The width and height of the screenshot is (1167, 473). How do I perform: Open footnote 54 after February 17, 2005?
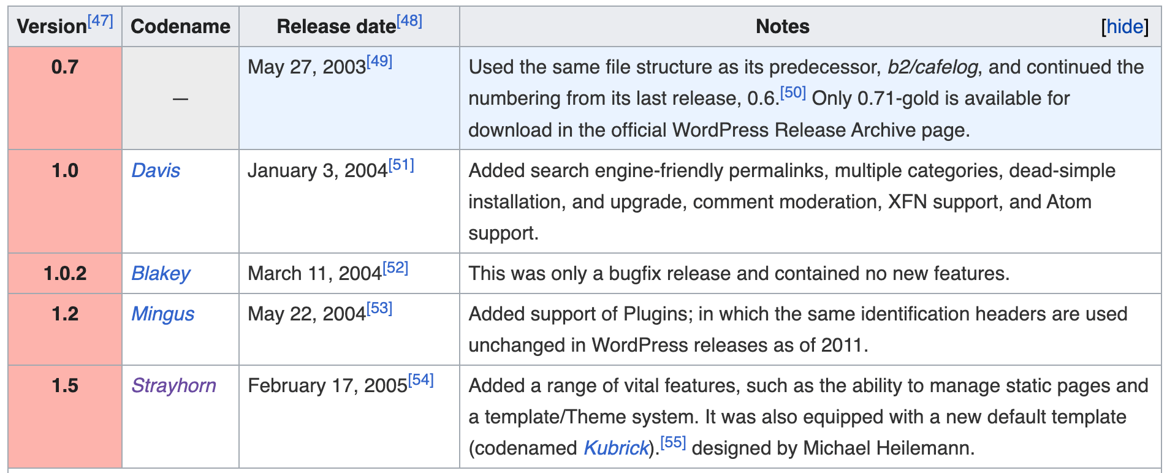[x=421, y=380]
